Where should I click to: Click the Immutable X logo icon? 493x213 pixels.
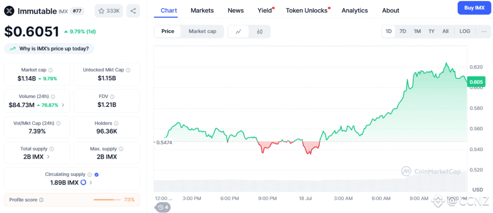click(9, 11)
